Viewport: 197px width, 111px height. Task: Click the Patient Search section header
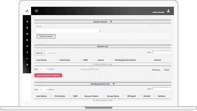100,22
